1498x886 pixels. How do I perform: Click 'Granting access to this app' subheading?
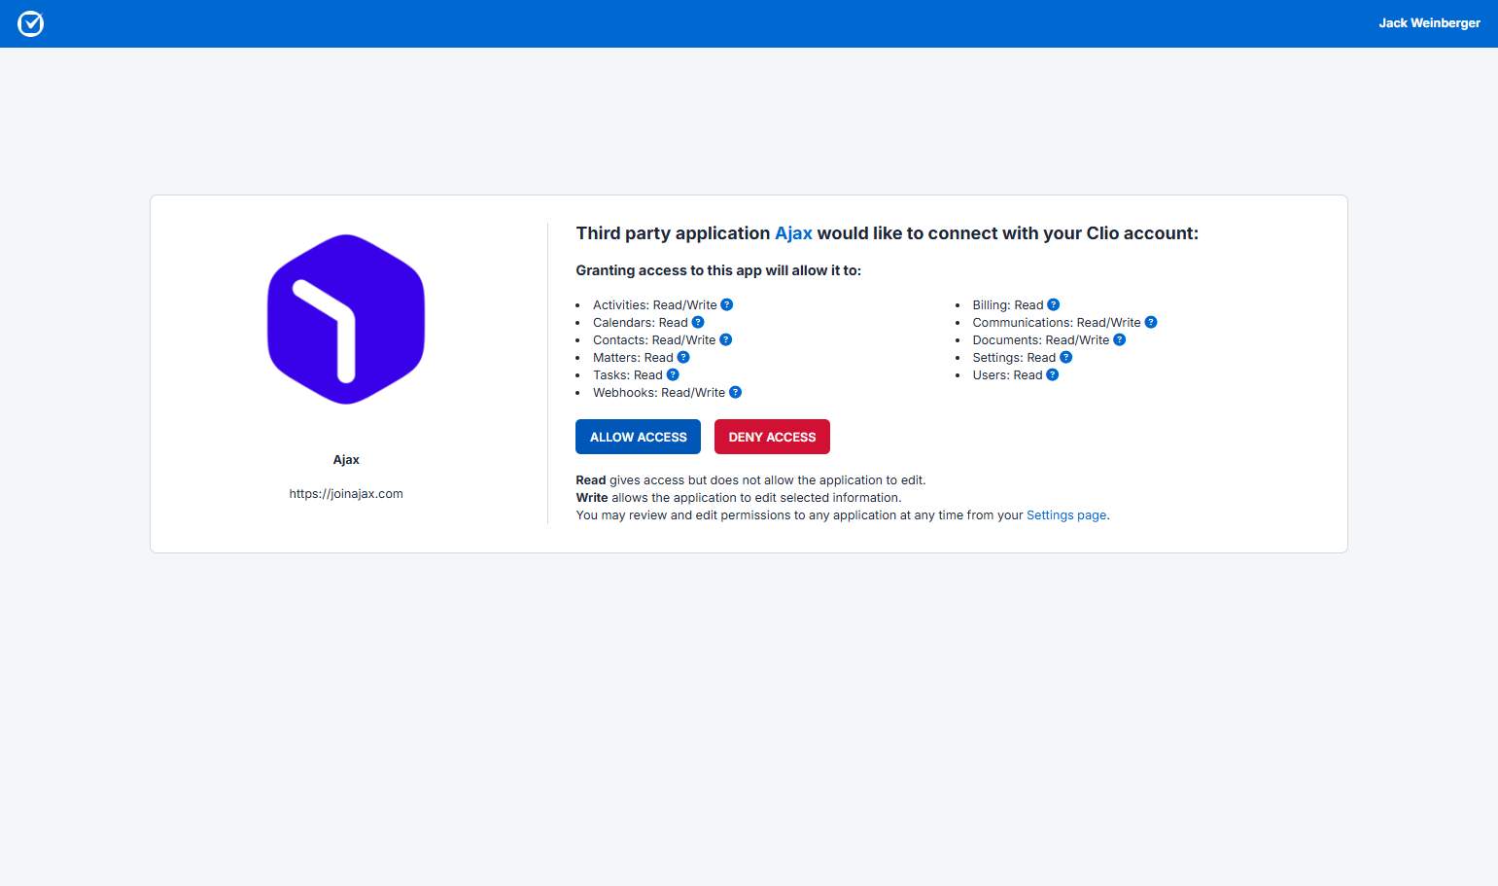tap(718, 270)
